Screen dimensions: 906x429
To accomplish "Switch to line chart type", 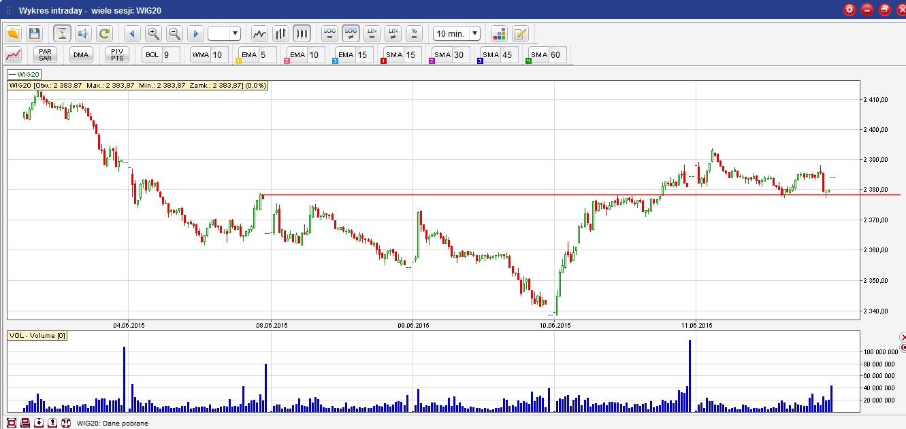I will coord(259,33).
